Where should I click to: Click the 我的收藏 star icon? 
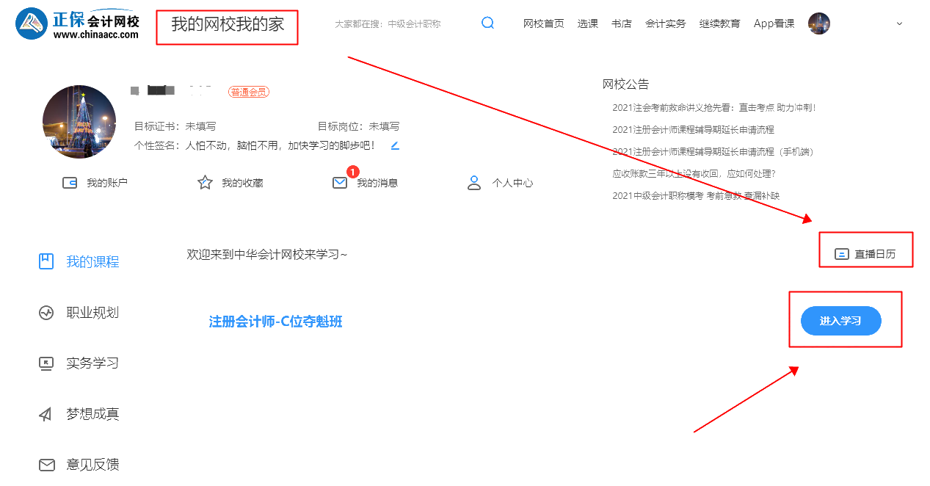point(204,181)
